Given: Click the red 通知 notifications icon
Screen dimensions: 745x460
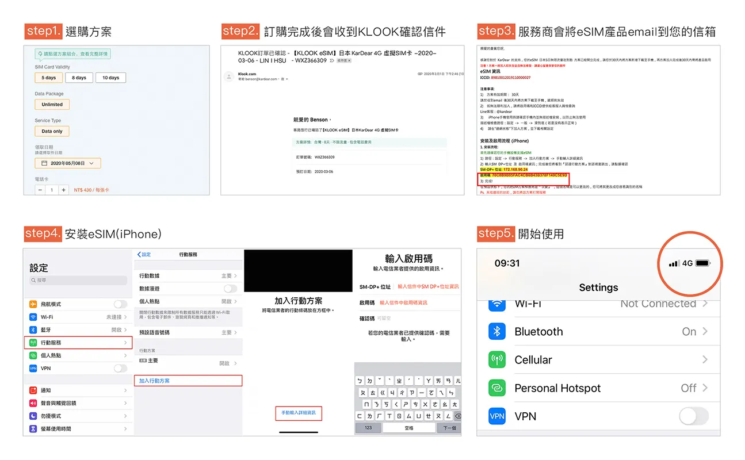Looking at the screenshot, I should (x=33, y=390).
